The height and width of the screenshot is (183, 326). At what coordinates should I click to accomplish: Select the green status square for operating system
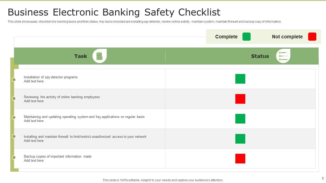[240, 119]
